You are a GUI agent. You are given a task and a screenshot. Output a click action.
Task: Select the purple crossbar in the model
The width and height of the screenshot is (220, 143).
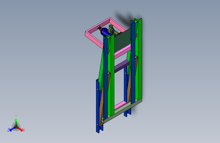[x=122, y=66]
